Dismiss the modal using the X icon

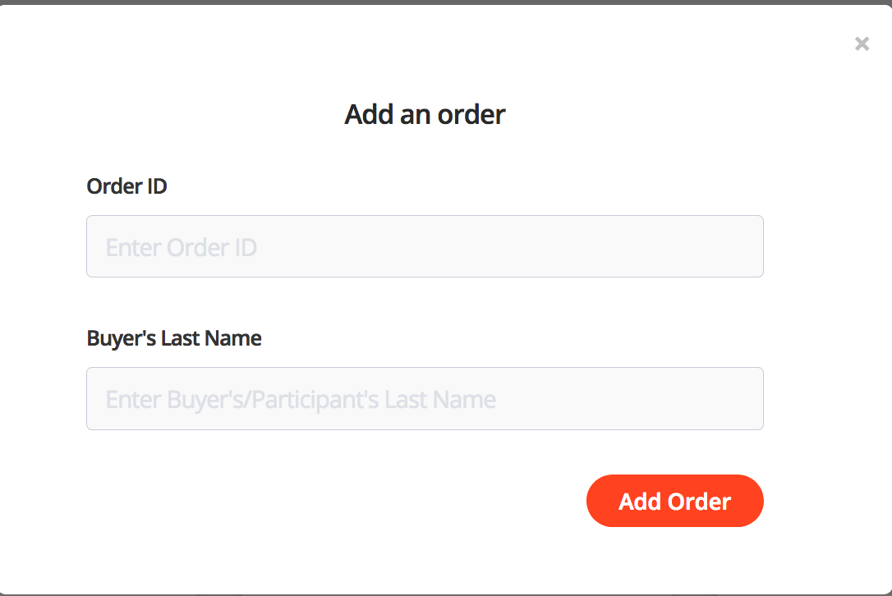(x=862, y=44)
